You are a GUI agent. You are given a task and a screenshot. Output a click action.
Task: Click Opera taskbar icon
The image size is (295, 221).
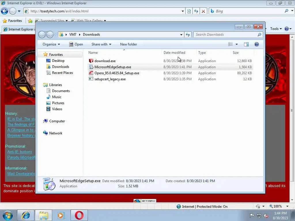pos(79,215)
